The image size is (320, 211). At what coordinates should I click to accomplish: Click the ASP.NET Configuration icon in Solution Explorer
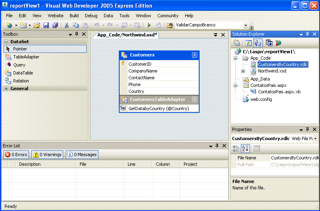278,43
